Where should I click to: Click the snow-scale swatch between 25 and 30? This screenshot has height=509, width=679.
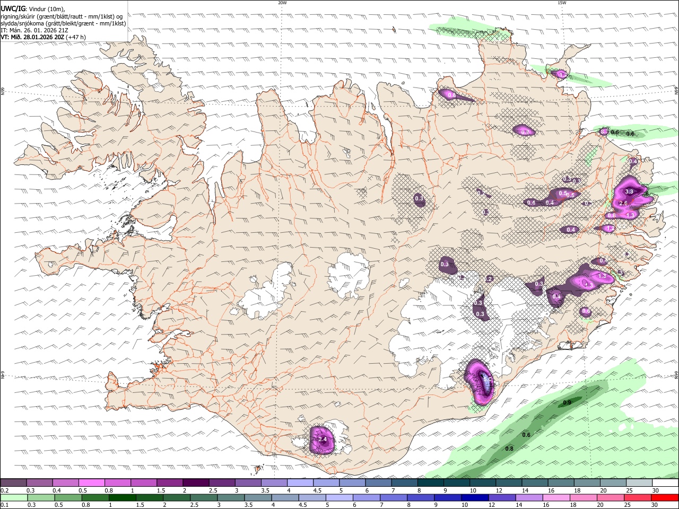click(x=640, y=482)
